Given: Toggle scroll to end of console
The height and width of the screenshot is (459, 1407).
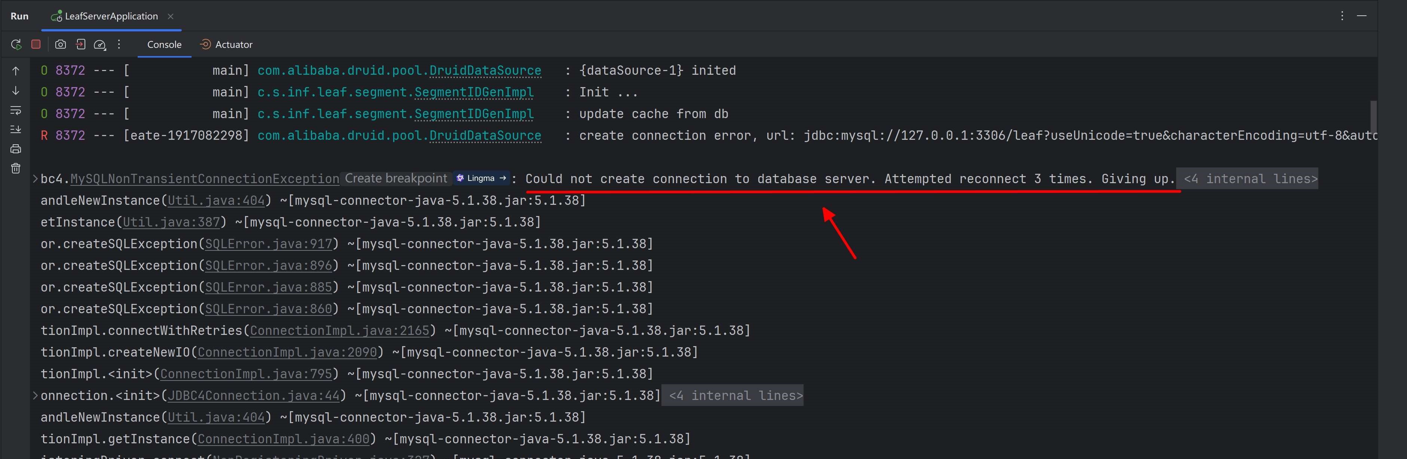Looking at the screenshot, I should tap(16, 129).
